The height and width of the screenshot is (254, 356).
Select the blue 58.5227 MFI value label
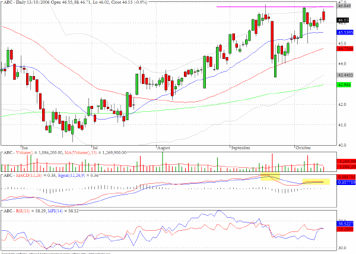(345, 224)
